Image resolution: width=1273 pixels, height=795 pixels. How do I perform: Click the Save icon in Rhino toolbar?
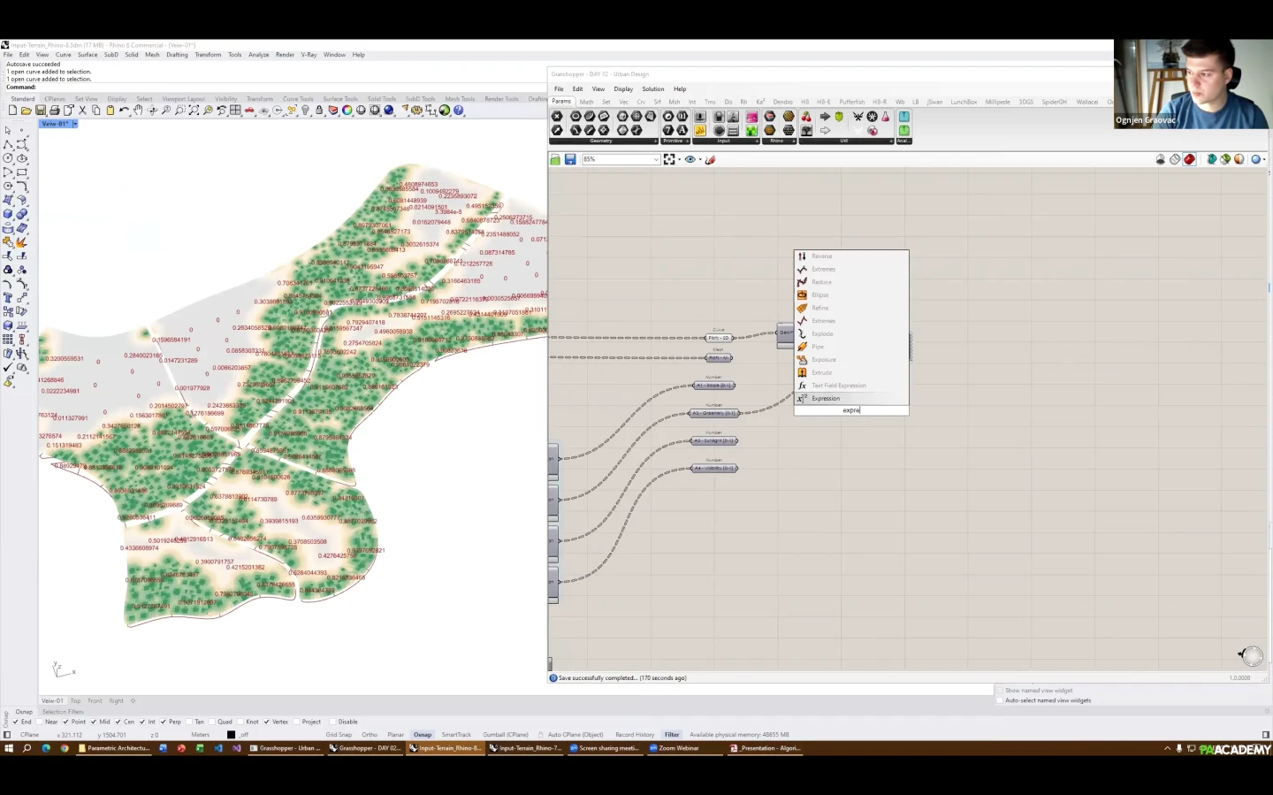coord(40,111)
